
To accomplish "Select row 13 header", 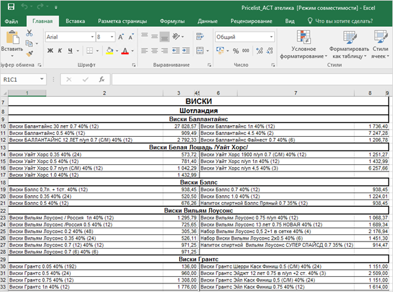I will click(x=3, y=147).
